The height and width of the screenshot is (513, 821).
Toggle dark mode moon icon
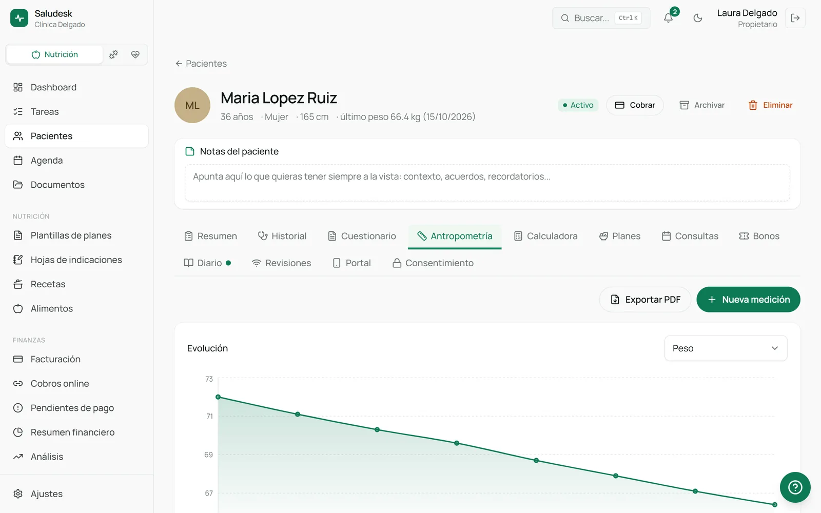[697, 18]
